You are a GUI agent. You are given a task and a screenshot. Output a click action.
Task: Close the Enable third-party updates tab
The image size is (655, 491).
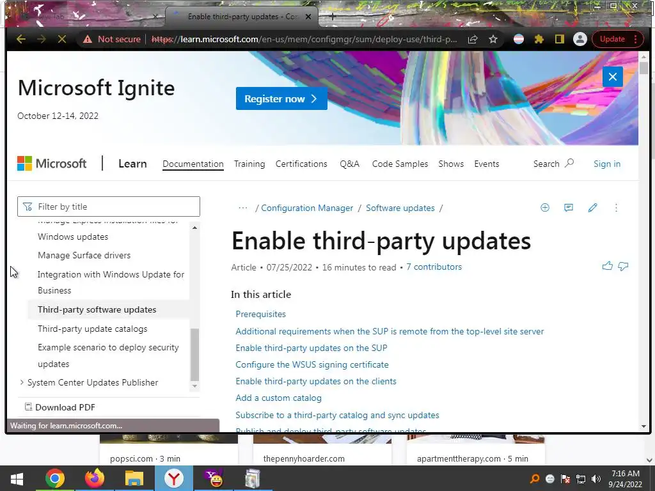pos(308,17)
